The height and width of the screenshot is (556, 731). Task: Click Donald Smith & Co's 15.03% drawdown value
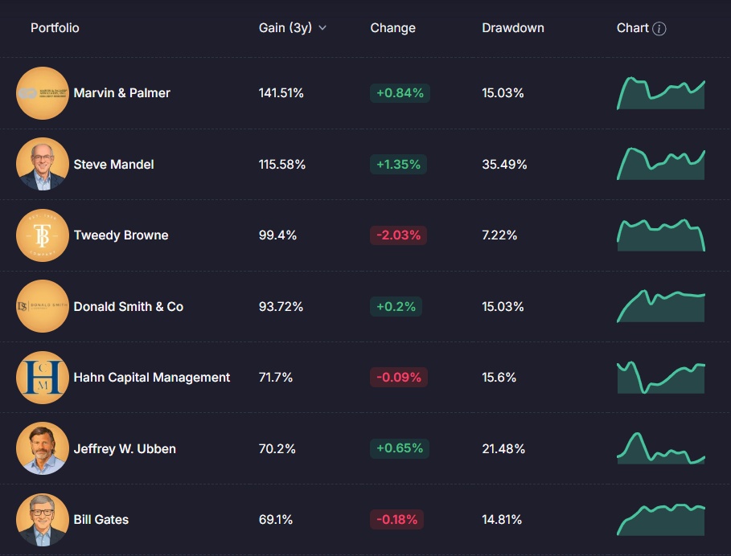click(x=503, y=306)
